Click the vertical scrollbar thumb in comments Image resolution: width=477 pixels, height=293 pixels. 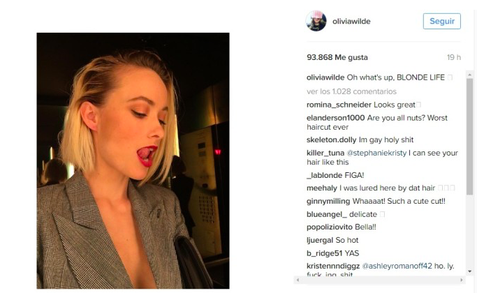pyautogui.click(x=469, y=137)
